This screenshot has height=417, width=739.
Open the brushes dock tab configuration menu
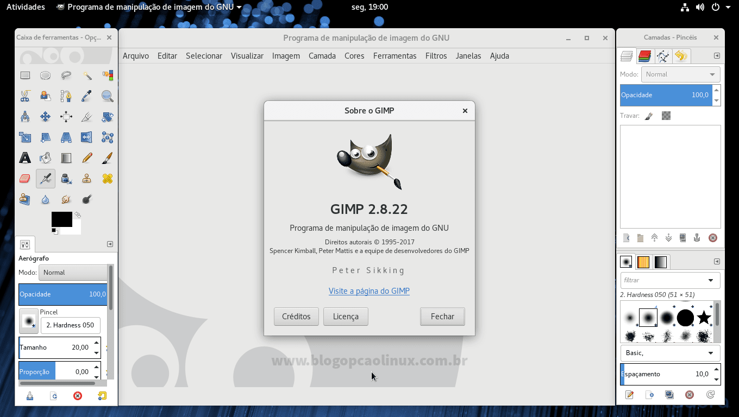click(x=717, y=262)
